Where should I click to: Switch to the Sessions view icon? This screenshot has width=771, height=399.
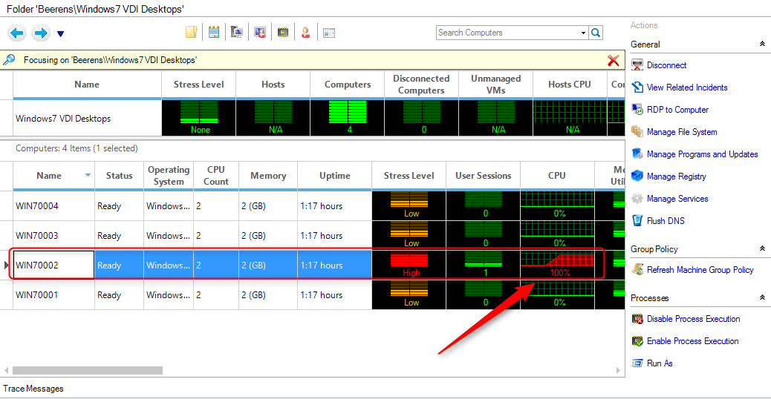260,33
